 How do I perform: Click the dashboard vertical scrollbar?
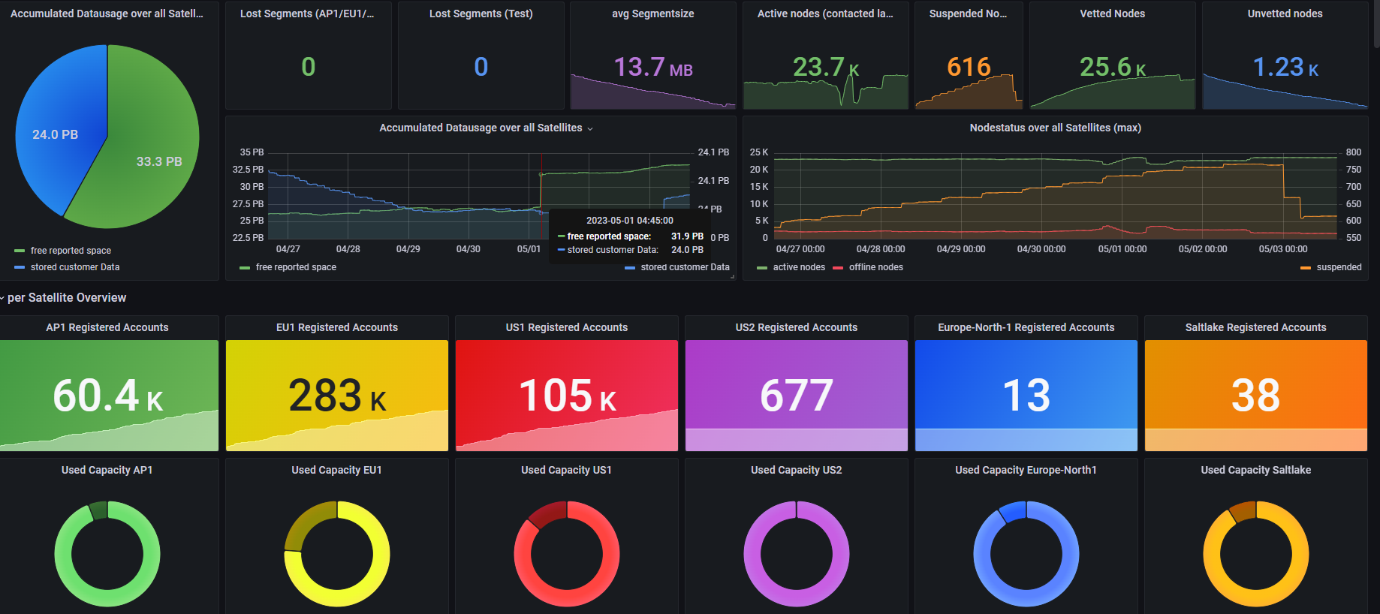tap(1375, 23)
